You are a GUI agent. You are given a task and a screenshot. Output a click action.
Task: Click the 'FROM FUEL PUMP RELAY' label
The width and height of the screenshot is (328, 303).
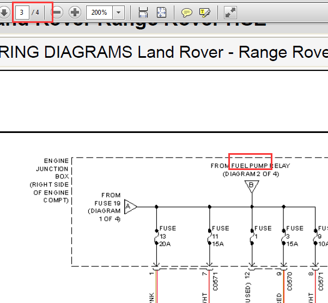[x=251, y=166]
